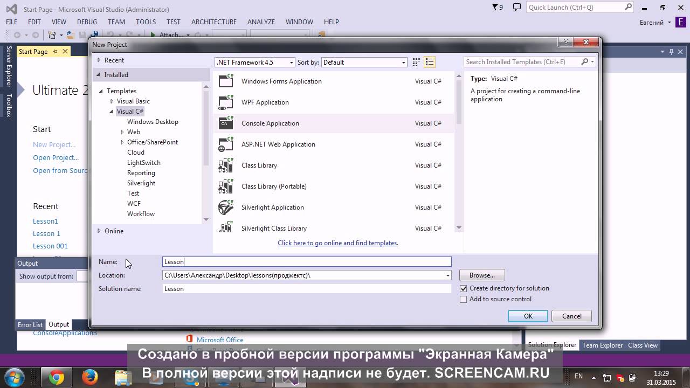Select the Cloud template category
The image size is (690, 388).
(x=136, y=153)
